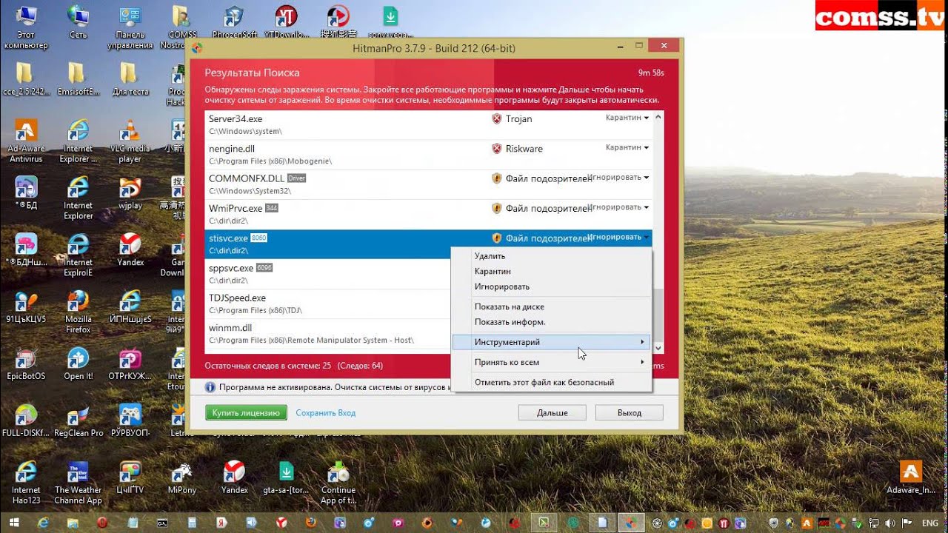Click the 'Сохранить Вход' link

(325, 413)
